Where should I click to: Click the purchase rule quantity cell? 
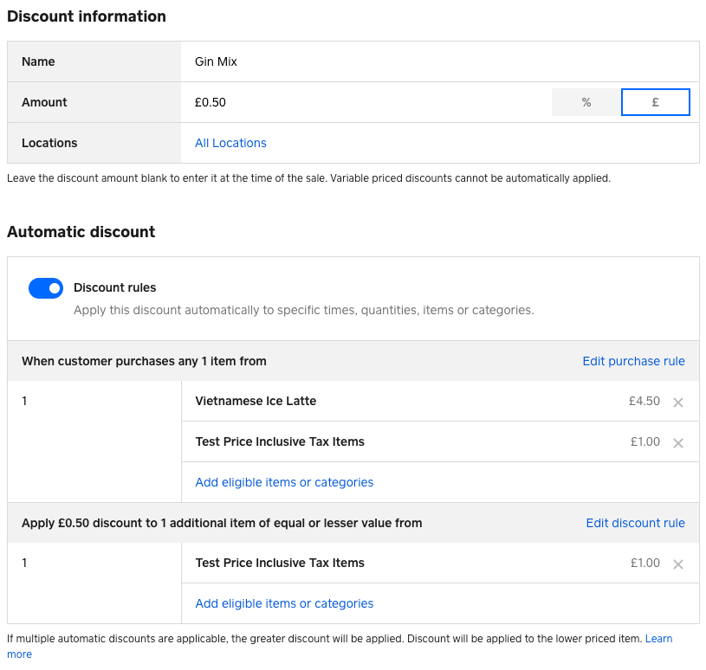[x=94, y=441]
